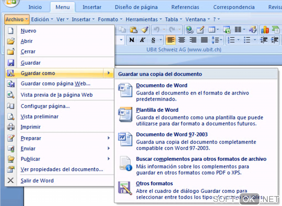Open the Edición menu
This screenshot has width=282, height=206.
(42, 19)
